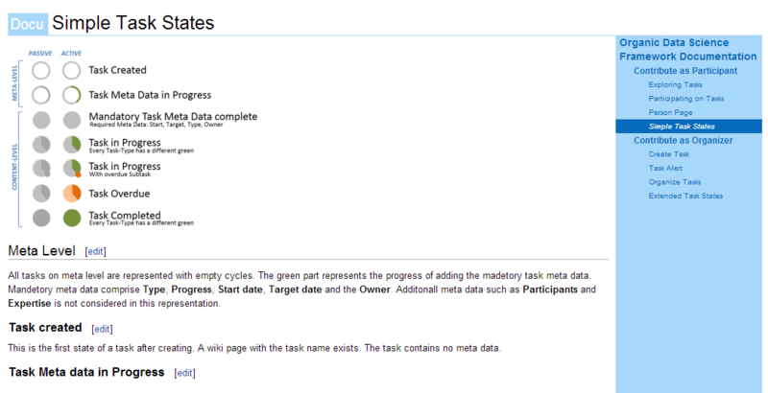Click the active Task Created circle icon
The image size is (768, 393).
(x=71, y=70)
